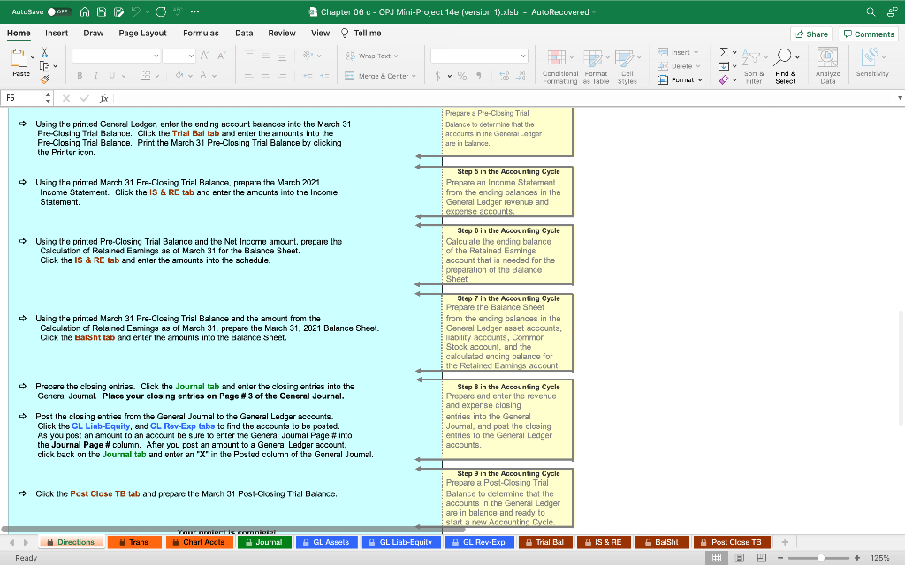Open Cell Styles gallery

tap(627, 67)
